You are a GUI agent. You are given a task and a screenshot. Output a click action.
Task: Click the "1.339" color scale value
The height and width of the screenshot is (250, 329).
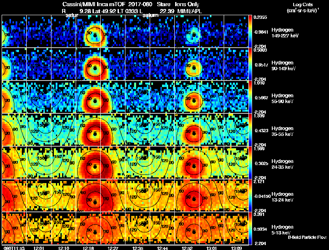(259, 116)
